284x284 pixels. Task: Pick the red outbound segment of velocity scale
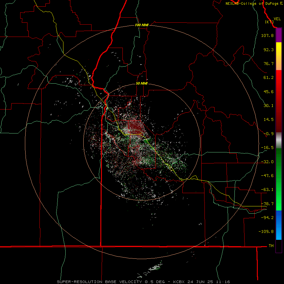pyautogui.click(x=279, y=101)
